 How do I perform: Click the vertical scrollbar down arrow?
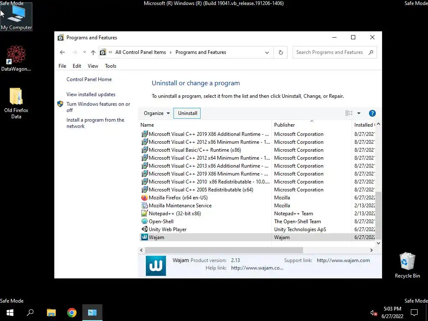point(378,243)
